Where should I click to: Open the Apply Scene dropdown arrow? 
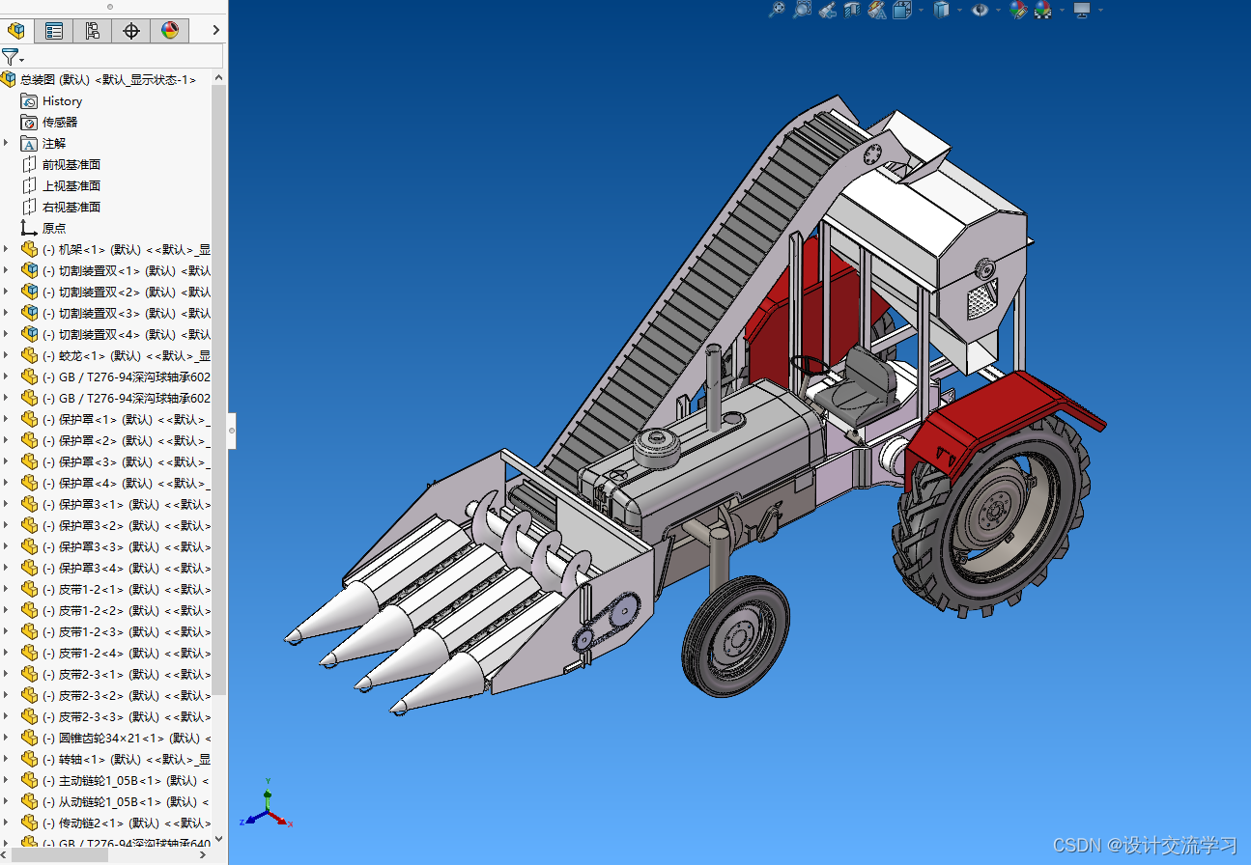pos(1062,10)
